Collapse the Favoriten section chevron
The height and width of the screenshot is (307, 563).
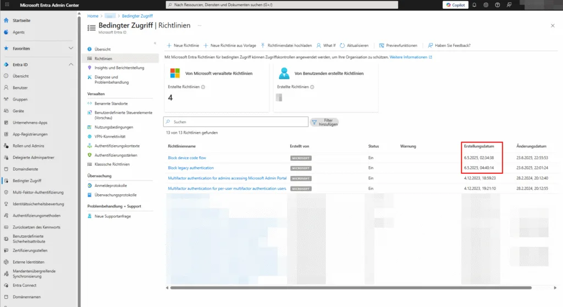(70, 48)
